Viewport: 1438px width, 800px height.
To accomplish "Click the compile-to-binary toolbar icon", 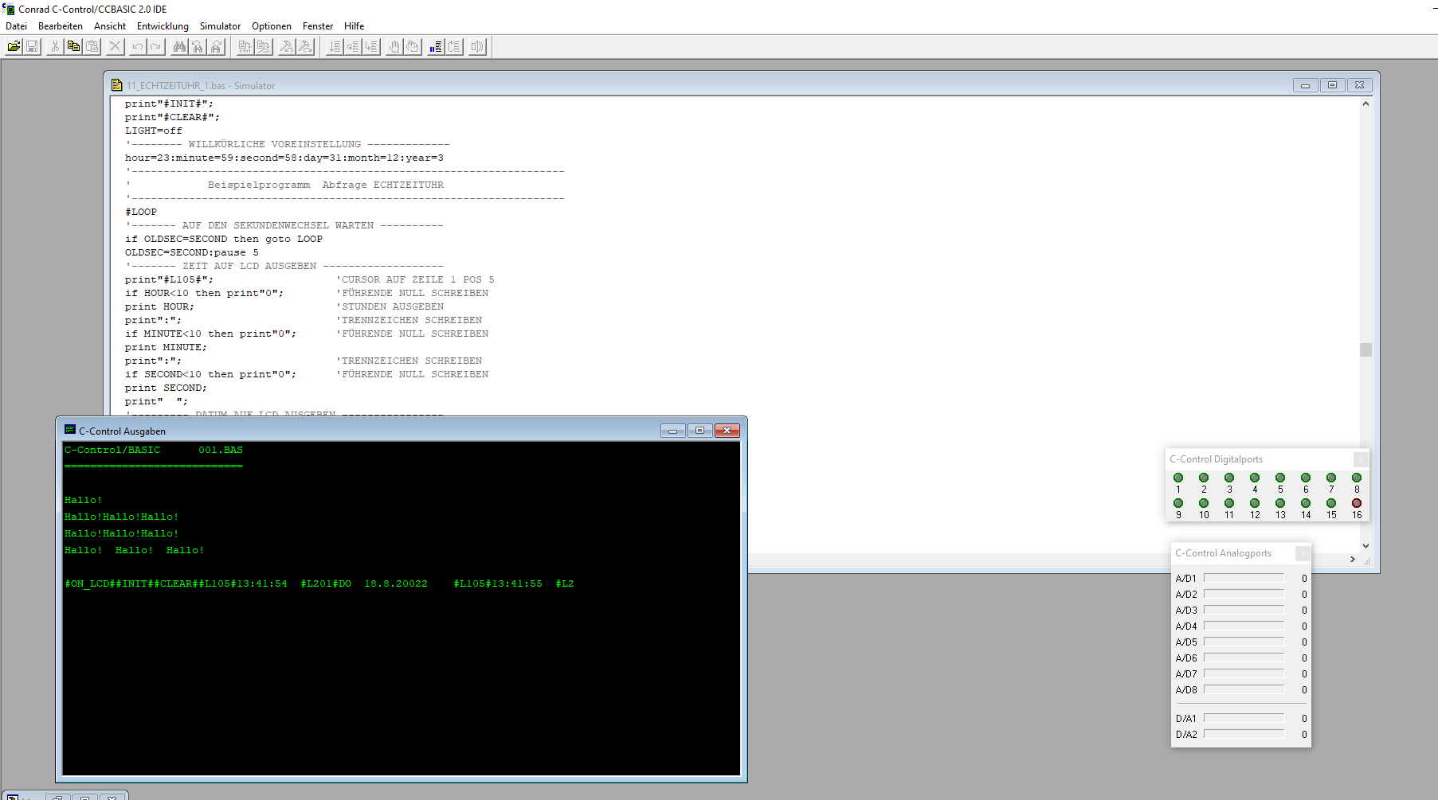I will (x=245, y=47).
